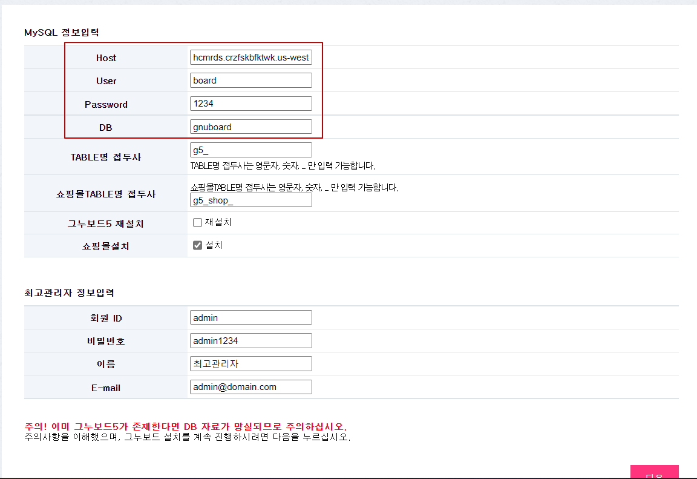The height and width of the screenshot is (479, 697).
Task: Click the 비밀번호 row label
Action: coord(106,341)
